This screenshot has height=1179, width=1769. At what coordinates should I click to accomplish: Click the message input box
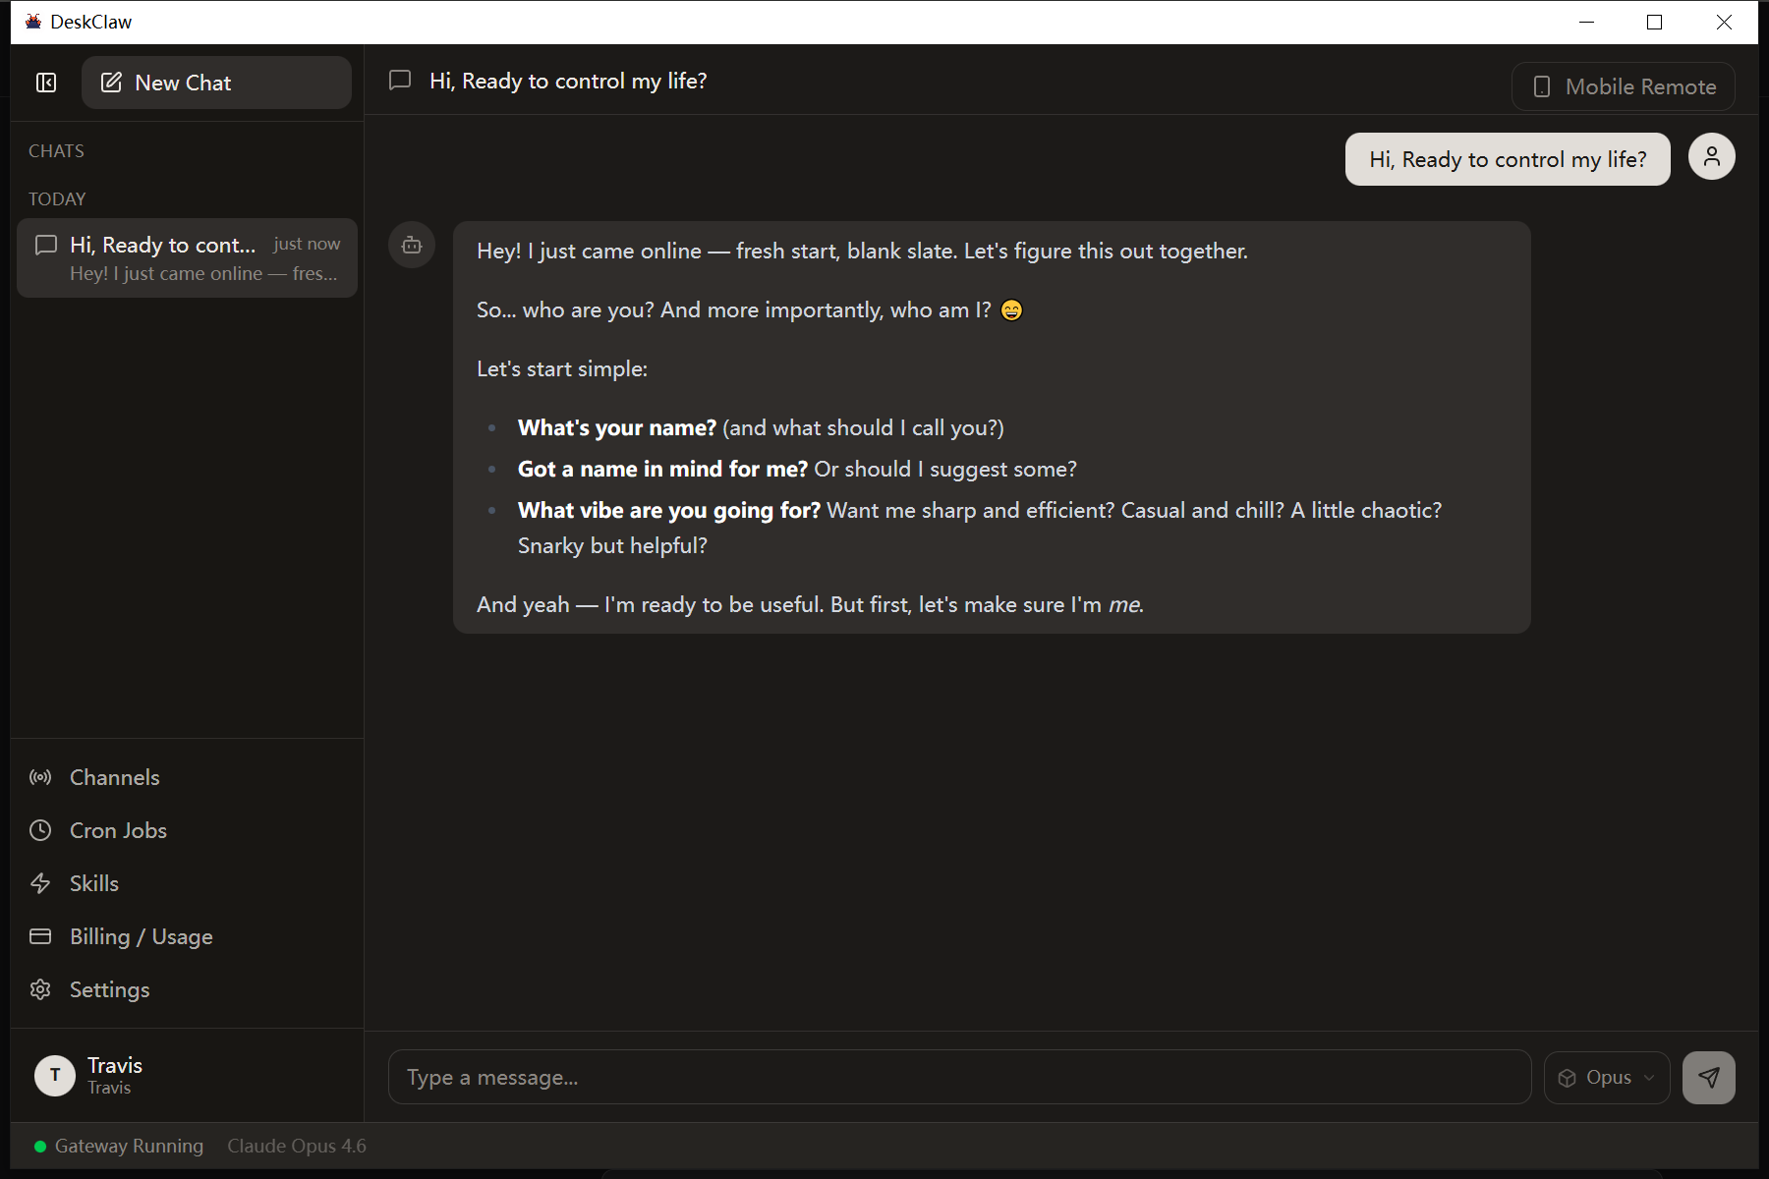pyautogui.click(x=959, y=1077)
